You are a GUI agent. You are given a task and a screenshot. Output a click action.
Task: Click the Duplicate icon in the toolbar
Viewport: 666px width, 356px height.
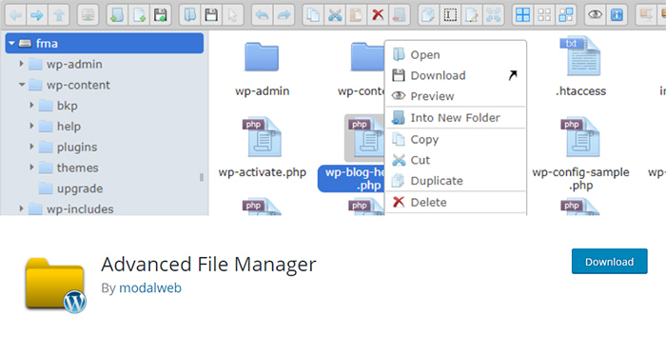pyautogui.click(x=428, y=15)
